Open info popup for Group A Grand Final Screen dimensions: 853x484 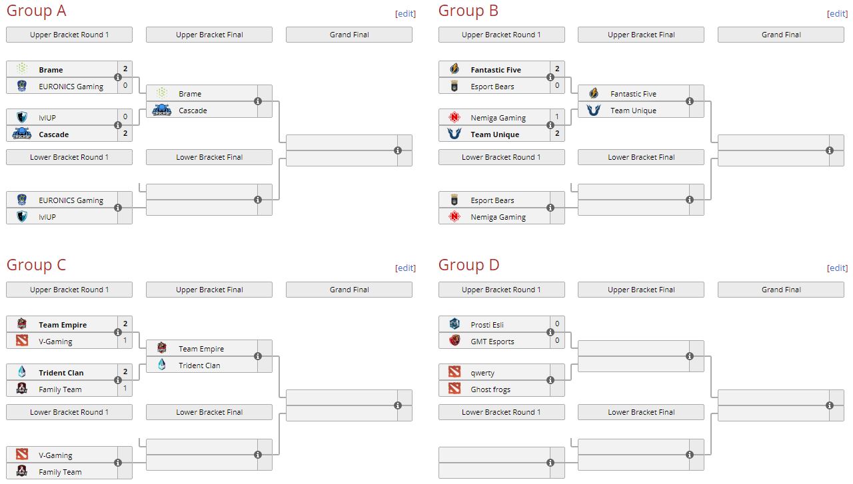coord(398,150)
